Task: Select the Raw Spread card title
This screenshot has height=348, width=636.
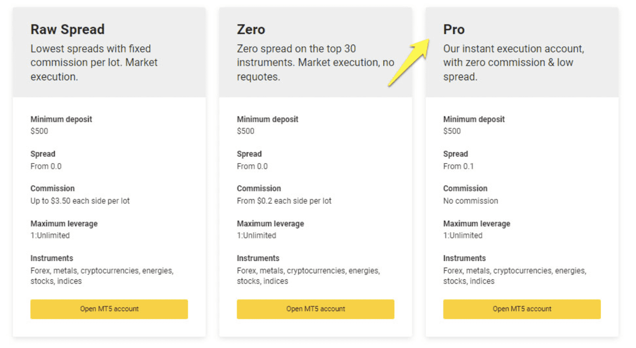Action: pos(68,30)
